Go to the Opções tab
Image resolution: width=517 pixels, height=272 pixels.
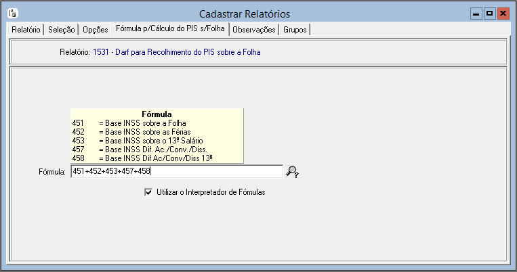[95, 30]
